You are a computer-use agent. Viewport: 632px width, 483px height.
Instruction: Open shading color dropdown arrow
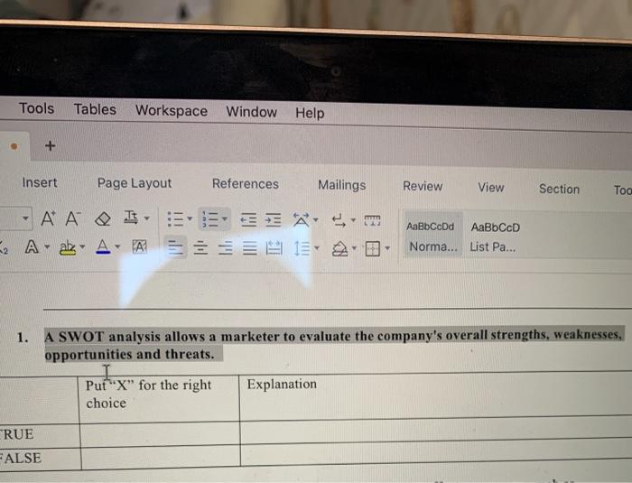pos(354,248)
